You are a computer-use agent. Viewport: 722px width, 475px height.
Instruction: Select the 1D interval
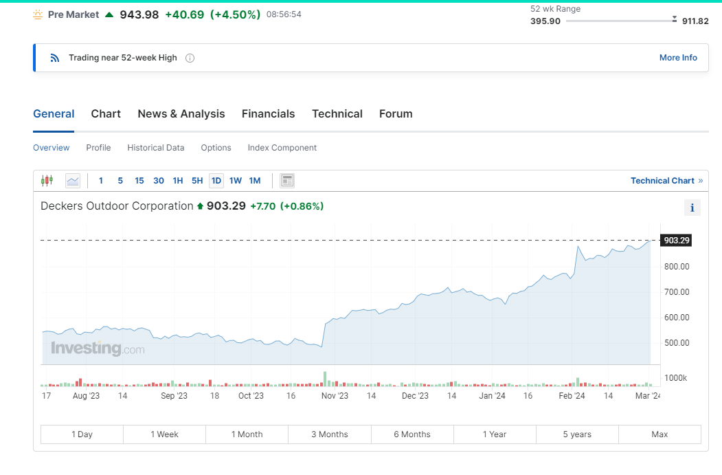point(216,181)
